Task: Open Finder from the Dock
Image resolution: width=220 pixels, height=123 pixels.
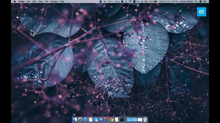Action: pyautogui.click(x=75, y=120)
